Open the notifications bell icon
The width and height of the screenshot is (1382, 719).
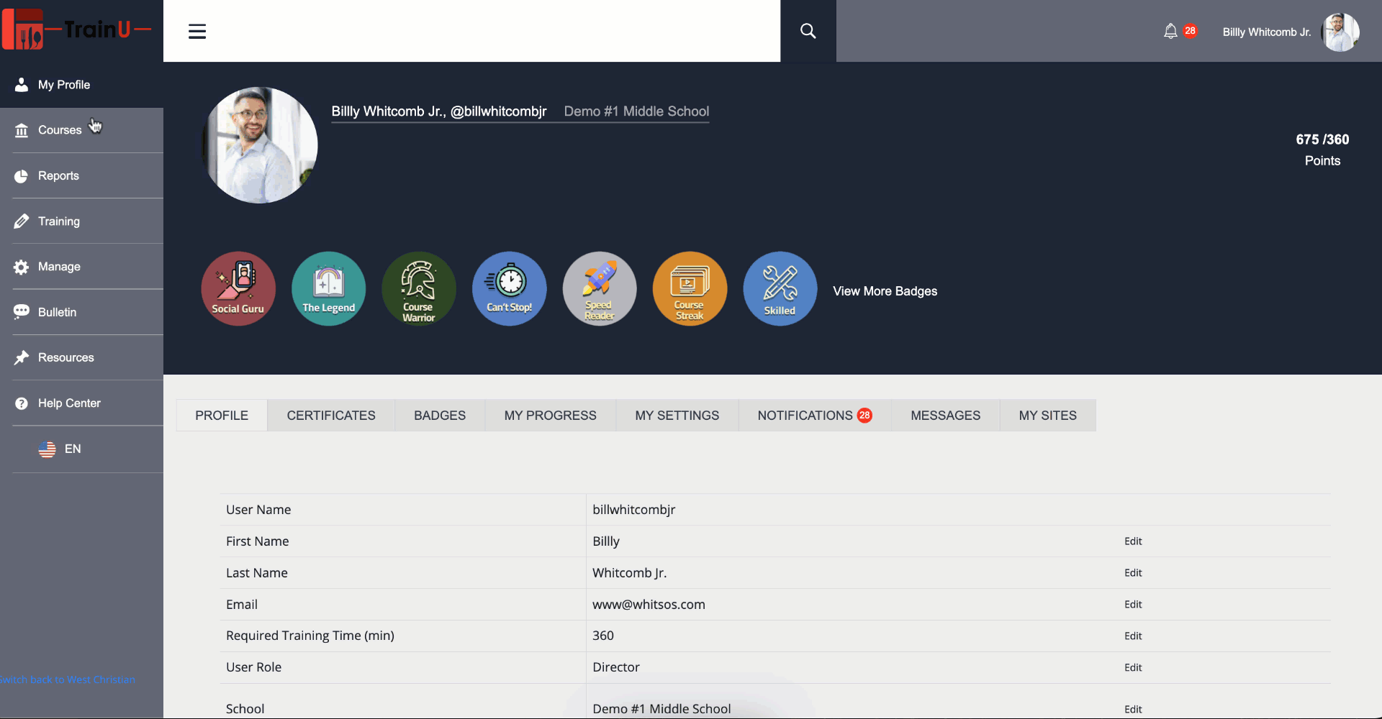(x=1171, y=31)
